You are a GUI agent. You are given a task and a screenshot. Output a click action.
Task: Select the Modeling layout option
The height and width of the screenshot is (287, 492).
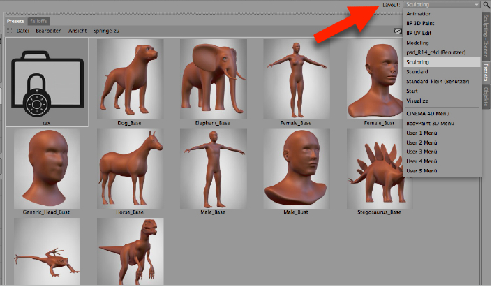point(418,43)
